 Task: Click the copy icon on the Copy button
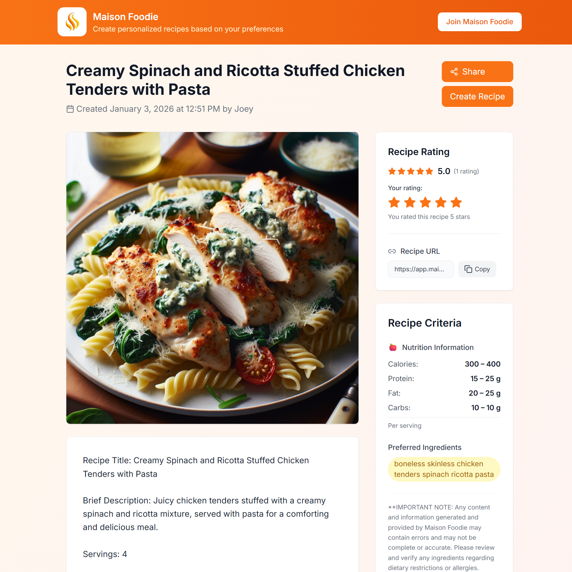click(x=468, y=269)
